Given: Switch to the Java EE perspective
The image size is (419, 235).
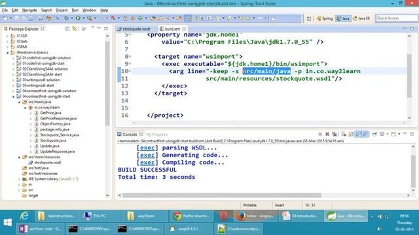Looking at the screenshot, I should (x=361, y=18).
